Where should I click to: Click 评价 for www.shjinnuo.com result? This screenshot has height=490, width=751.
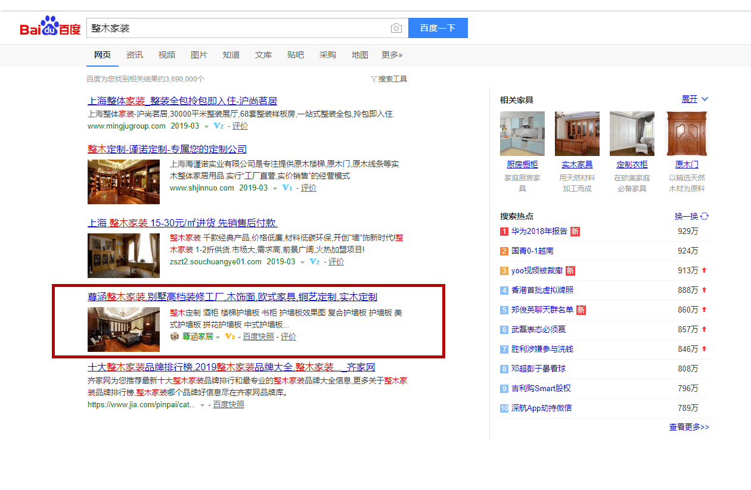point(309,188)
